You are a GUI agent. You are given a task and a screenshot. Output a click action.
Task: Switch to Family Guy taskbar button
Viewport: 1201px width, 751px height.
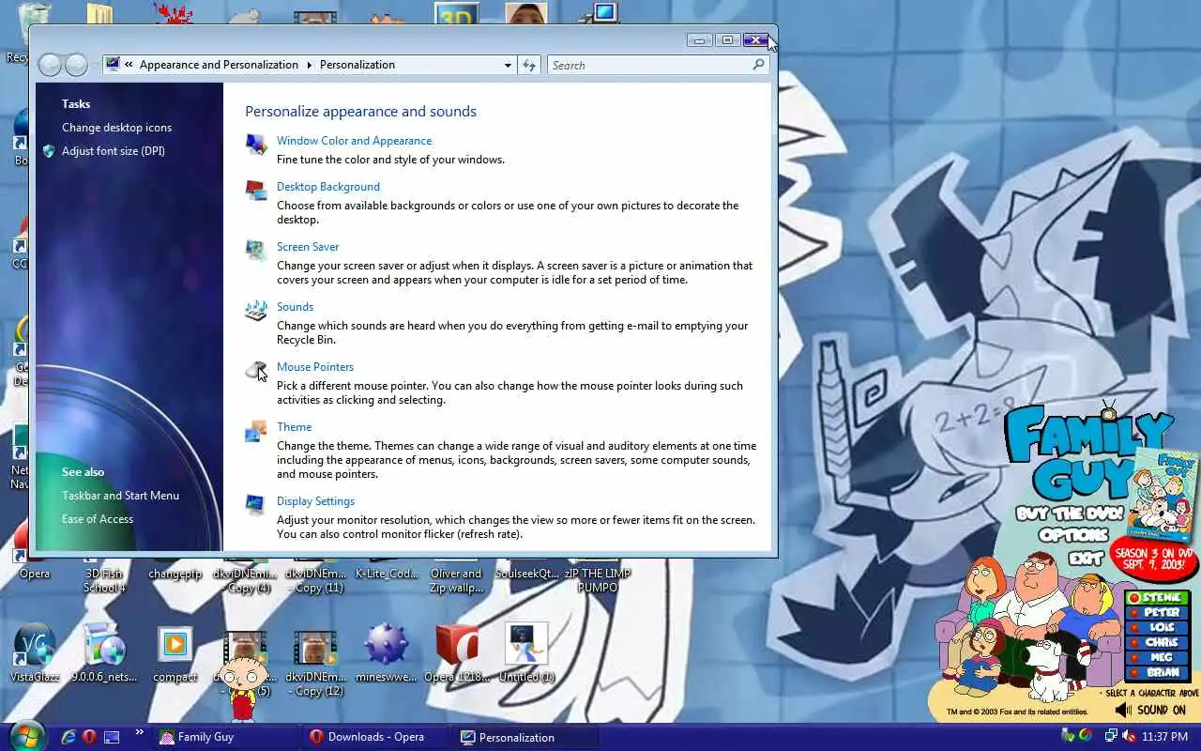pos(226,737)
